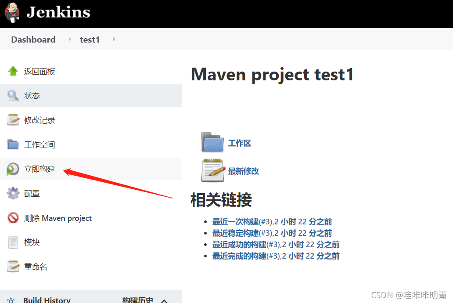Go back via 返回面板 link
Screen dimensions: 453x303
tap(40, 72)
